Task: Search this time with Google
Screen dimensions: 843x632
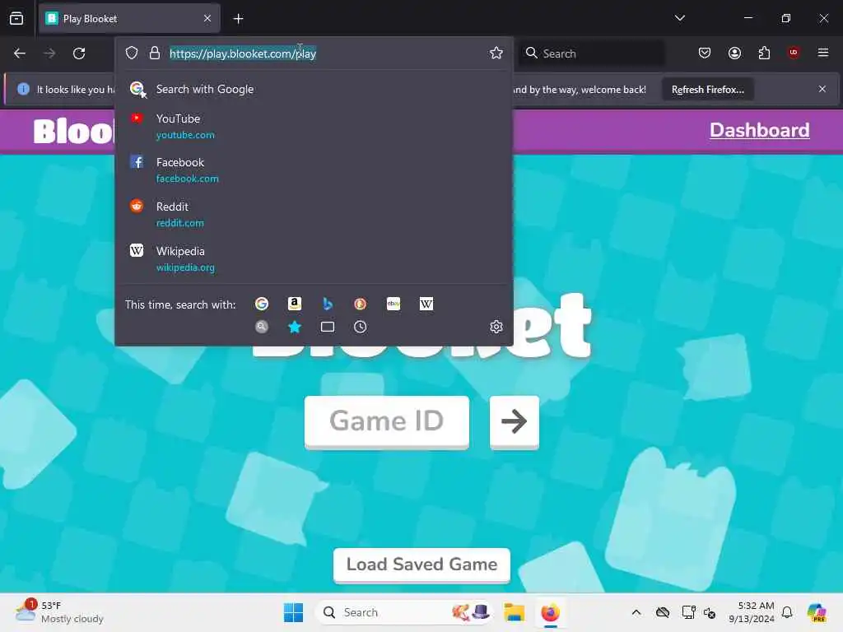Action: pyautogui.click(x=262, y=304)
